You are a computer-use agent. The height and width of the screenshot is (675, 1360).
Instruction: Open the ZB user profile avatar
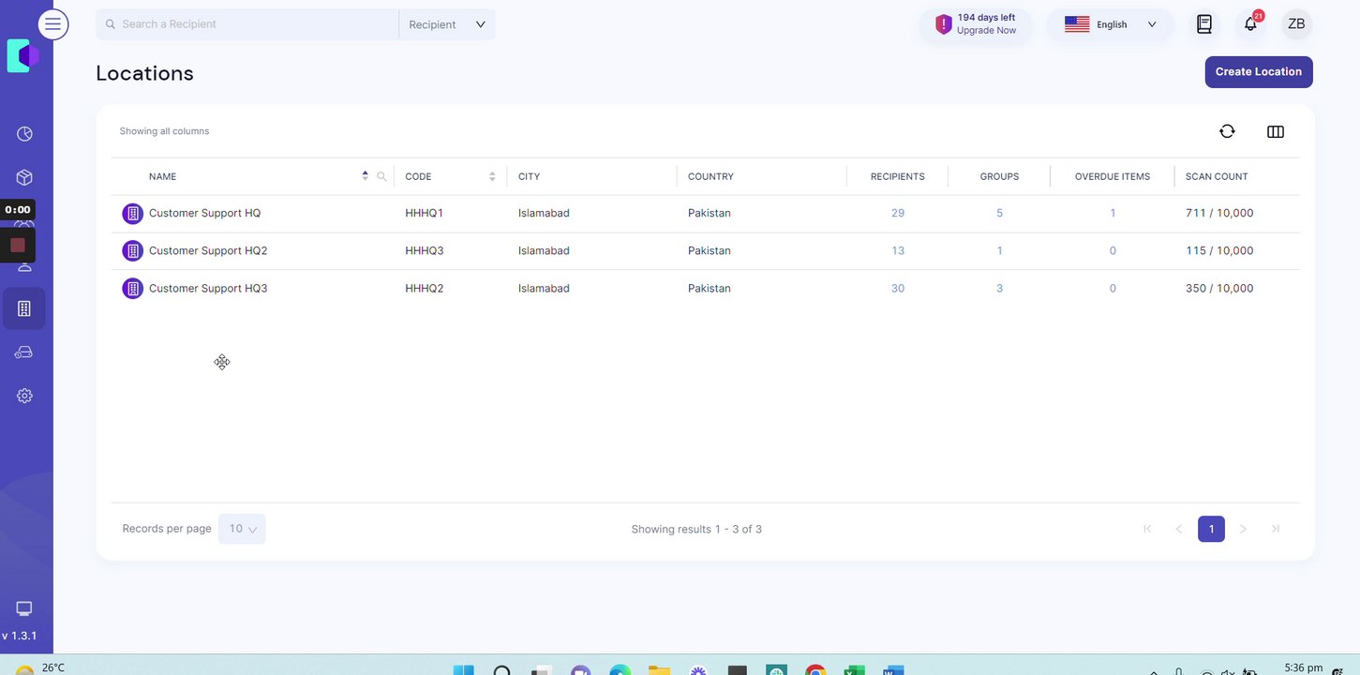tap(1296, 24)
